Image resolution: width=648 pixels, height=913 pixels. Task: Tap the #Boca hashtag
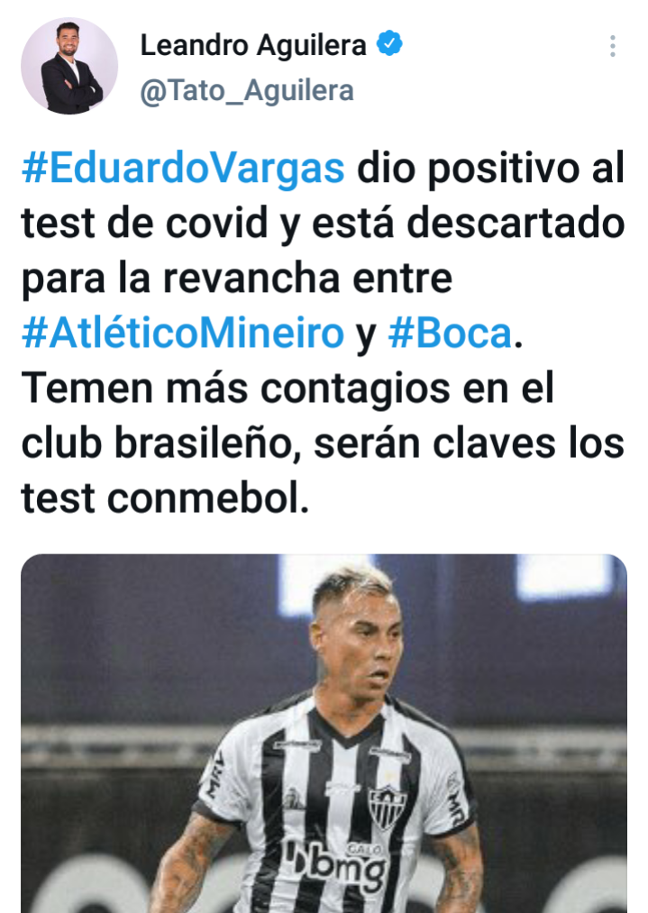pyautogui.click(x=450, y=333)
